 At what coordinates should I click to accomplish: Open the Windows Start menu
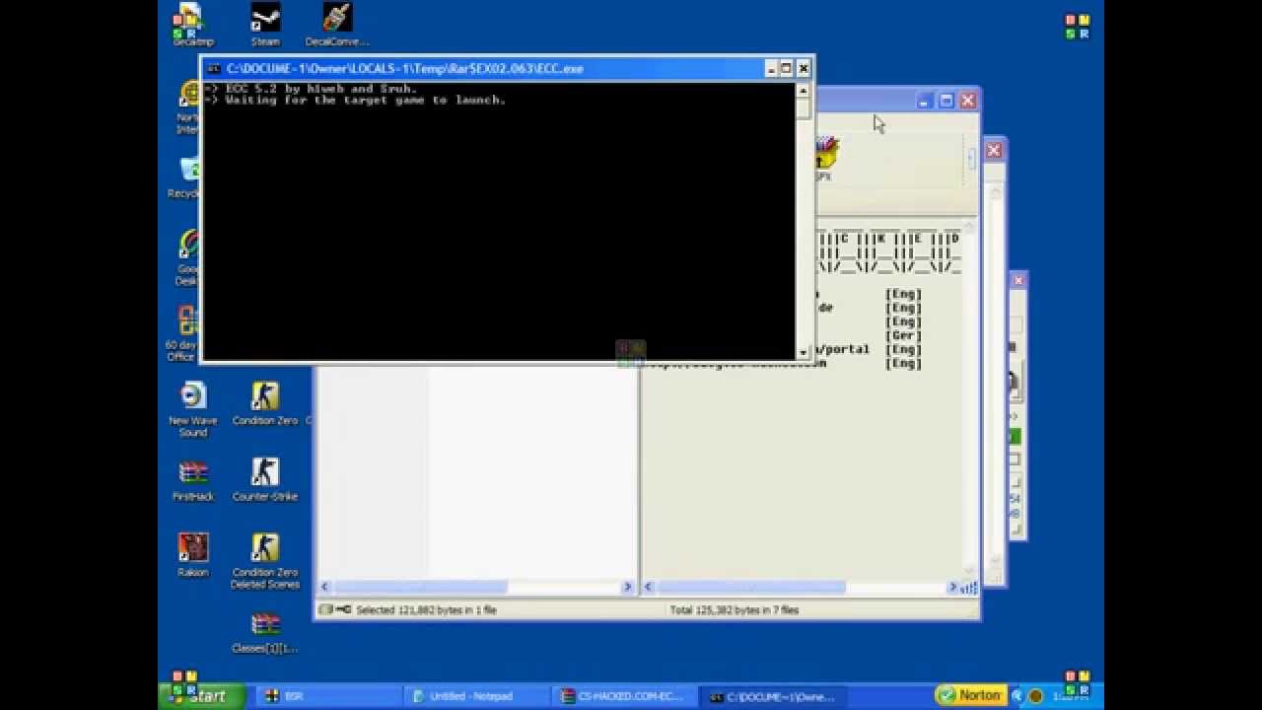(203, 695)
